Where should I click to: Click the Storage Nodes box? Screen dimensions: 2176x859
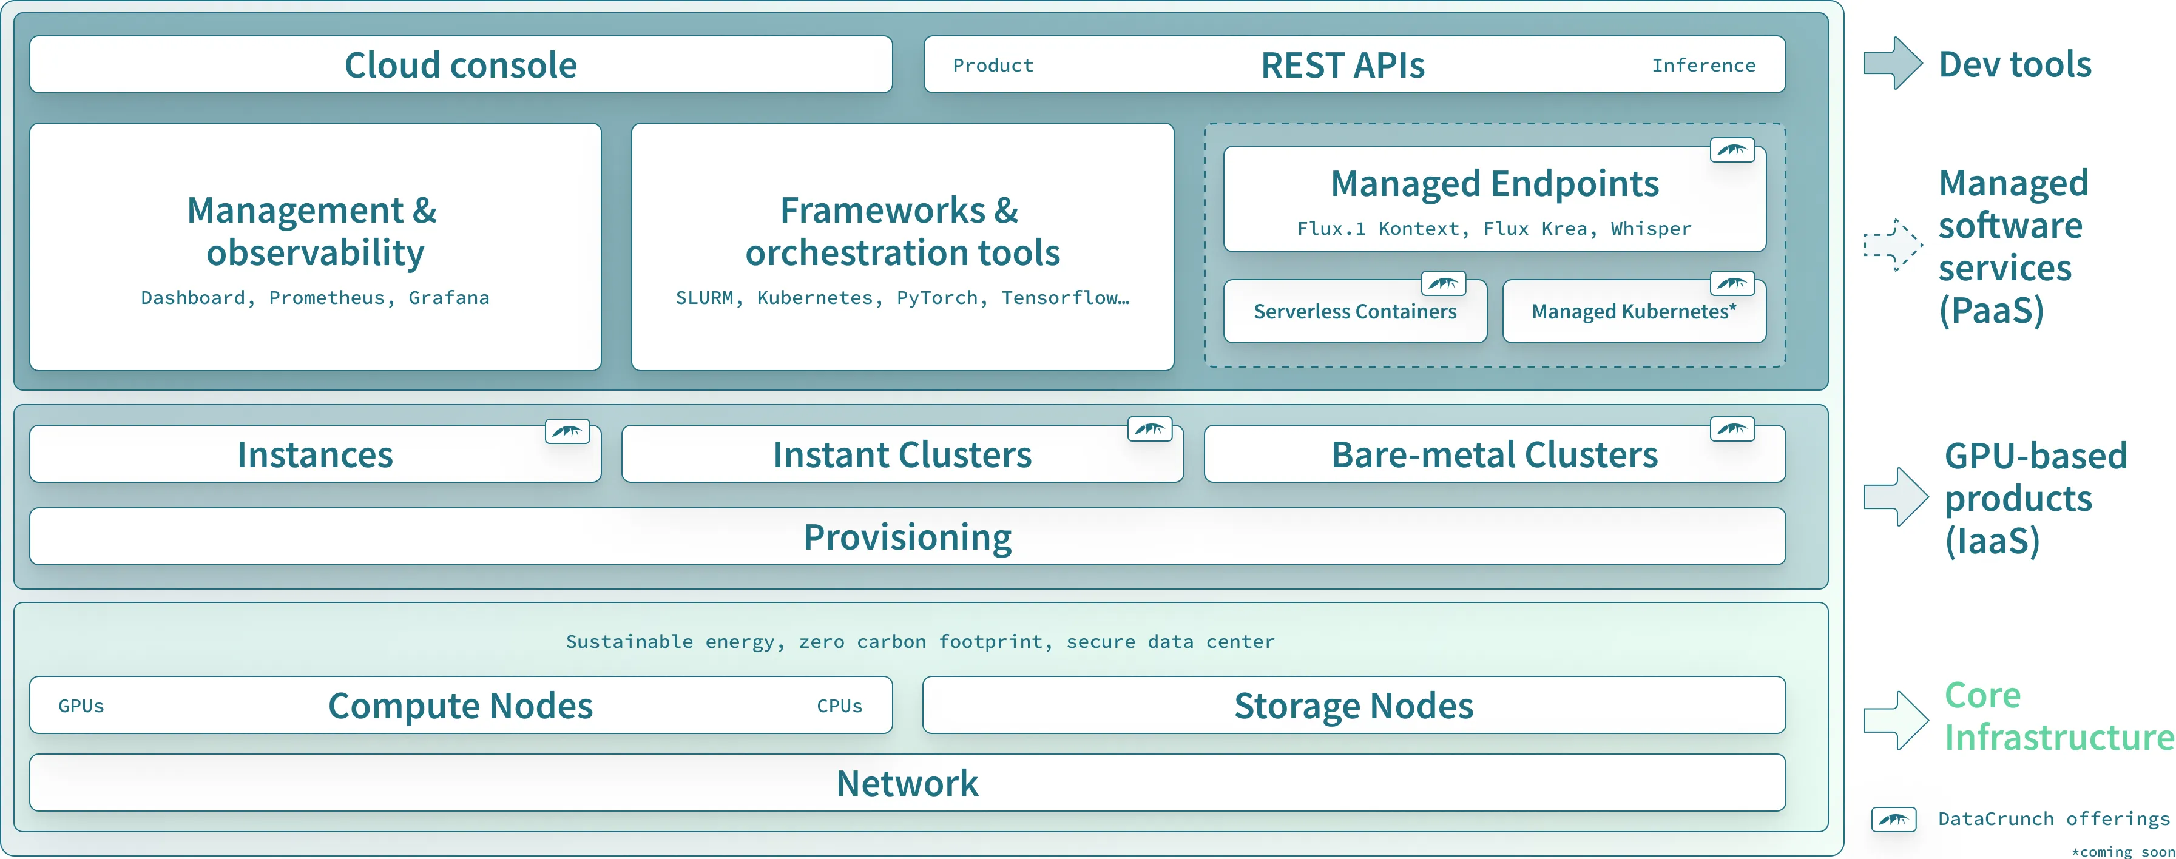1354,706
